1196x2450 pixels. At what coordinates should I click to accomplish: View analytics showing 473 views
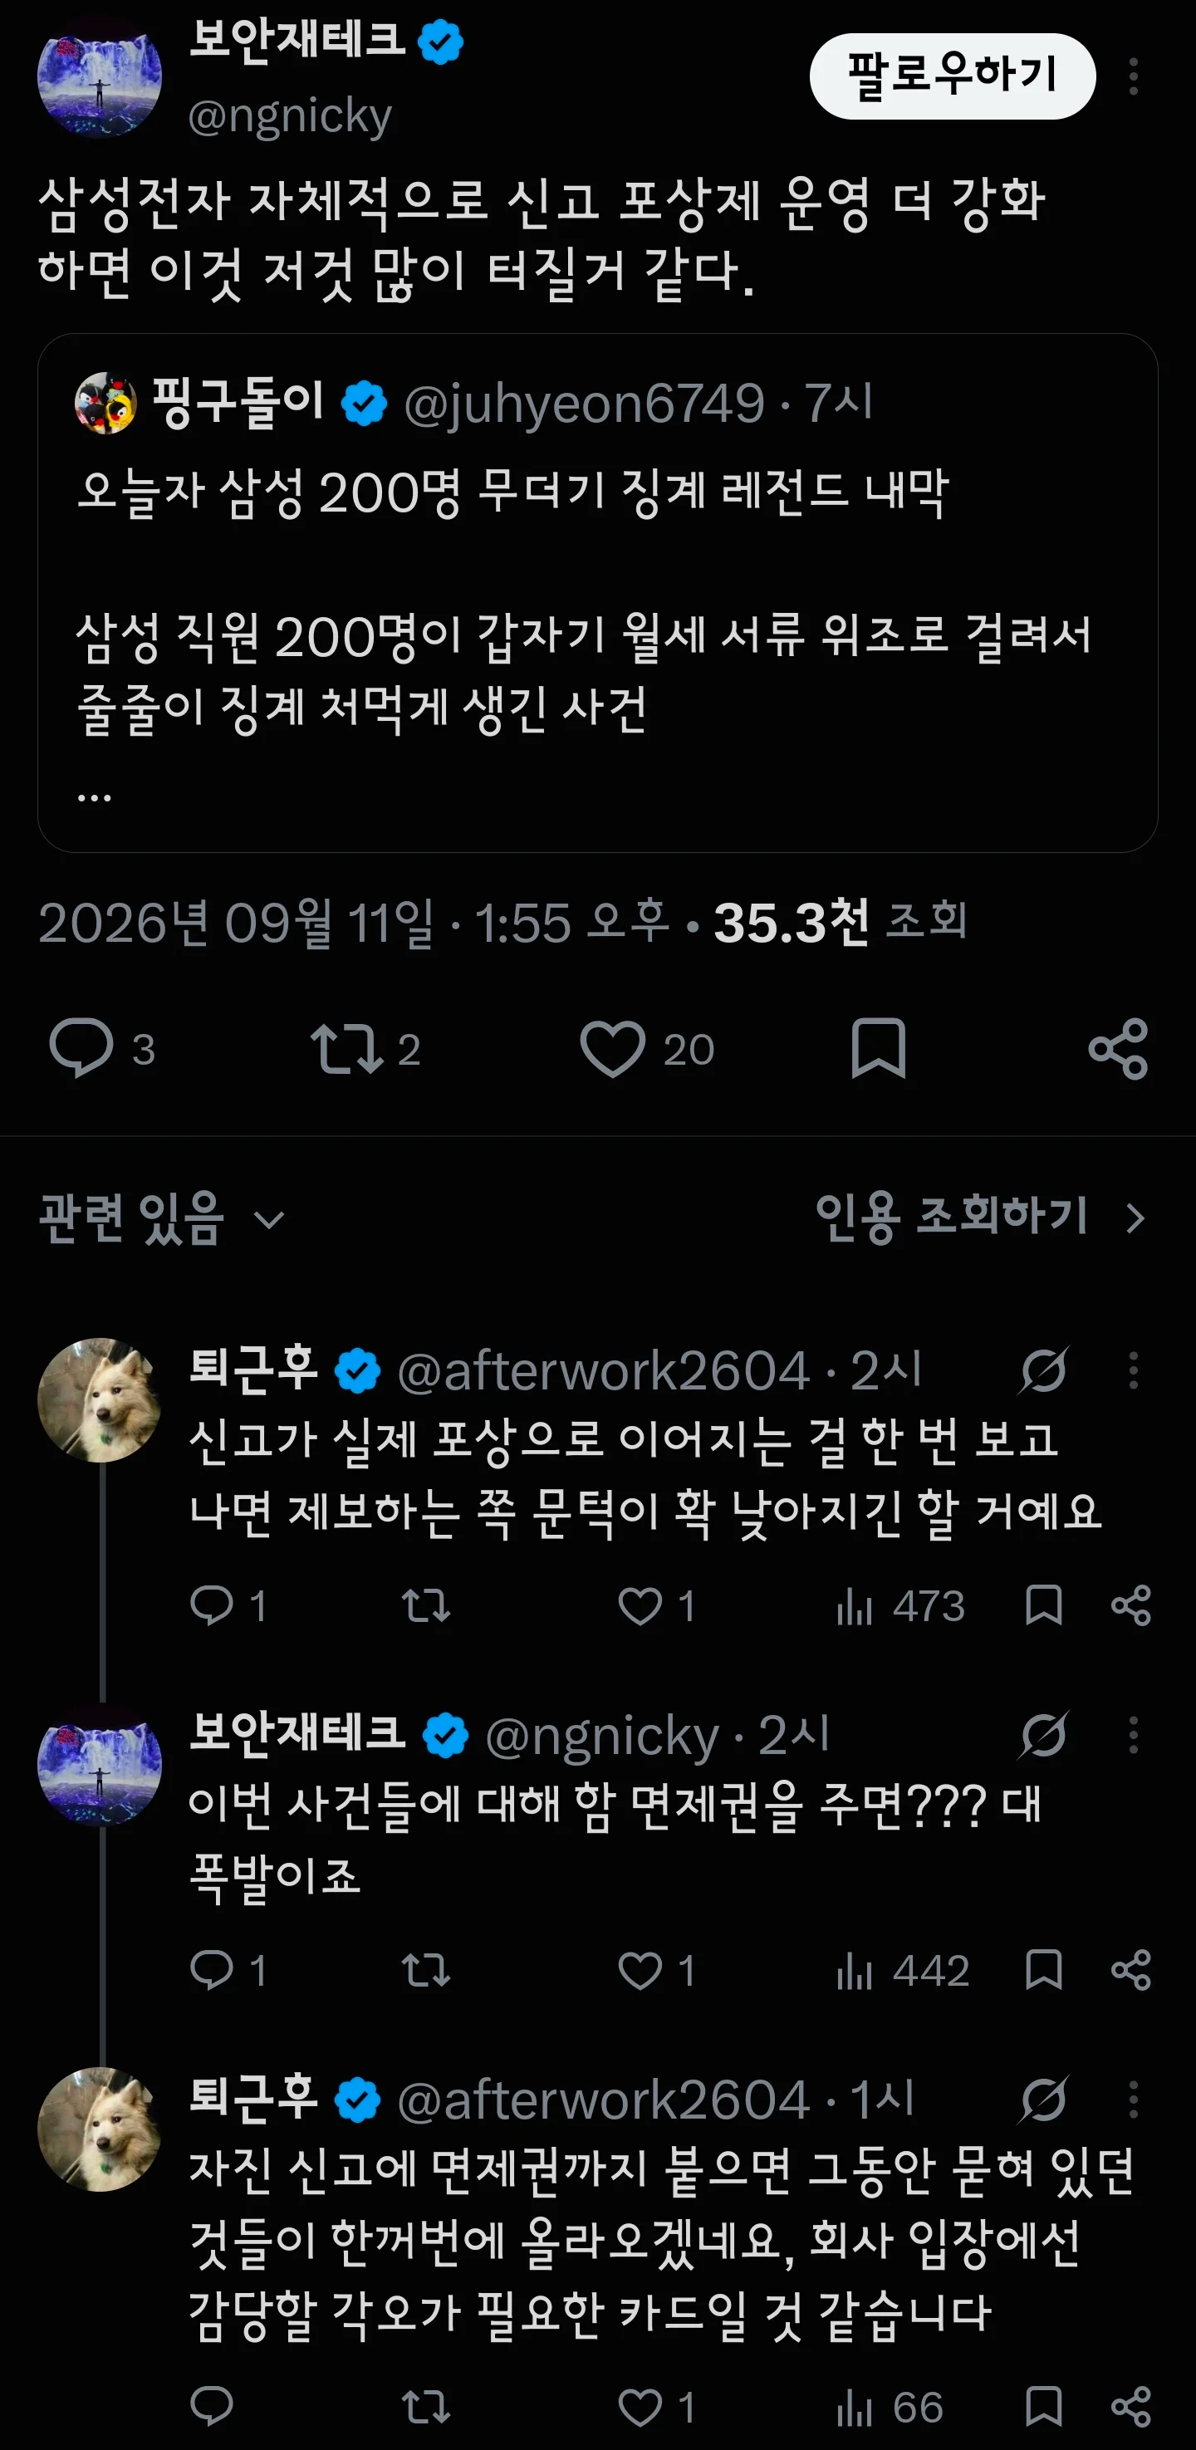(900, 1605)
